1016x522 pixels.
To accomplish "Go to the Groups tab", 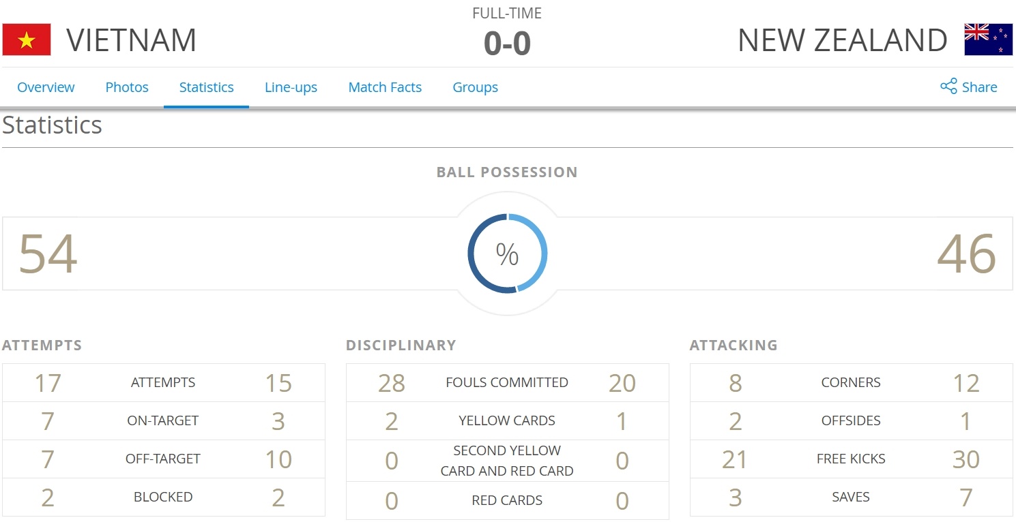I will pos(475,87).
